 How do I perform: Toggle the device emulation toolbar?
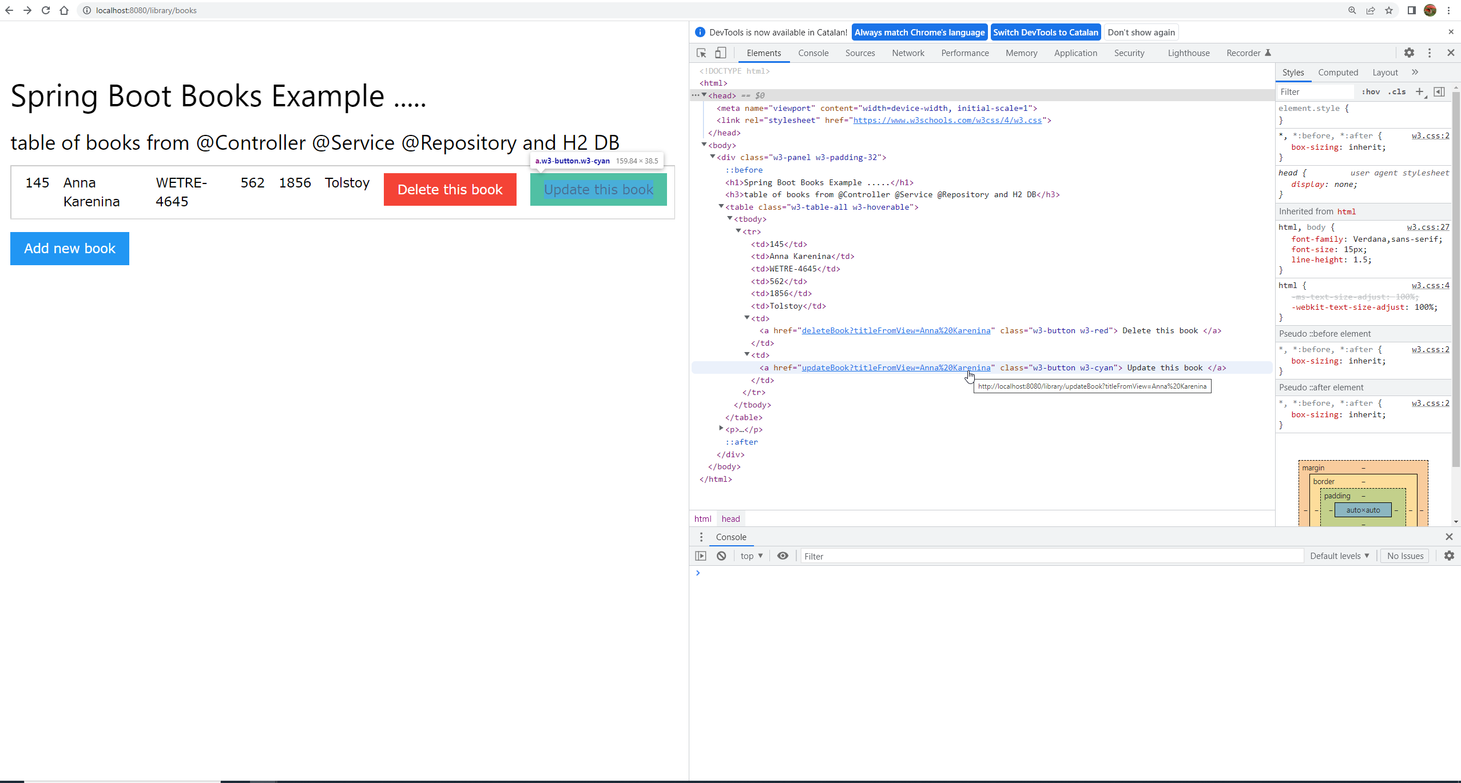tap(720, 53)
